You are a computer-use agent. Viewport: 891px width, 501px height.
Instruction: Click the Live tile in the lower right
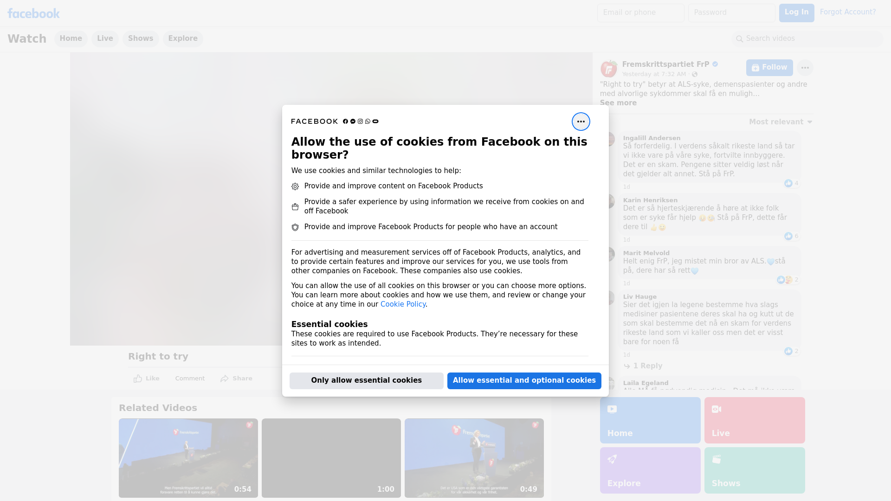[755, 420]
